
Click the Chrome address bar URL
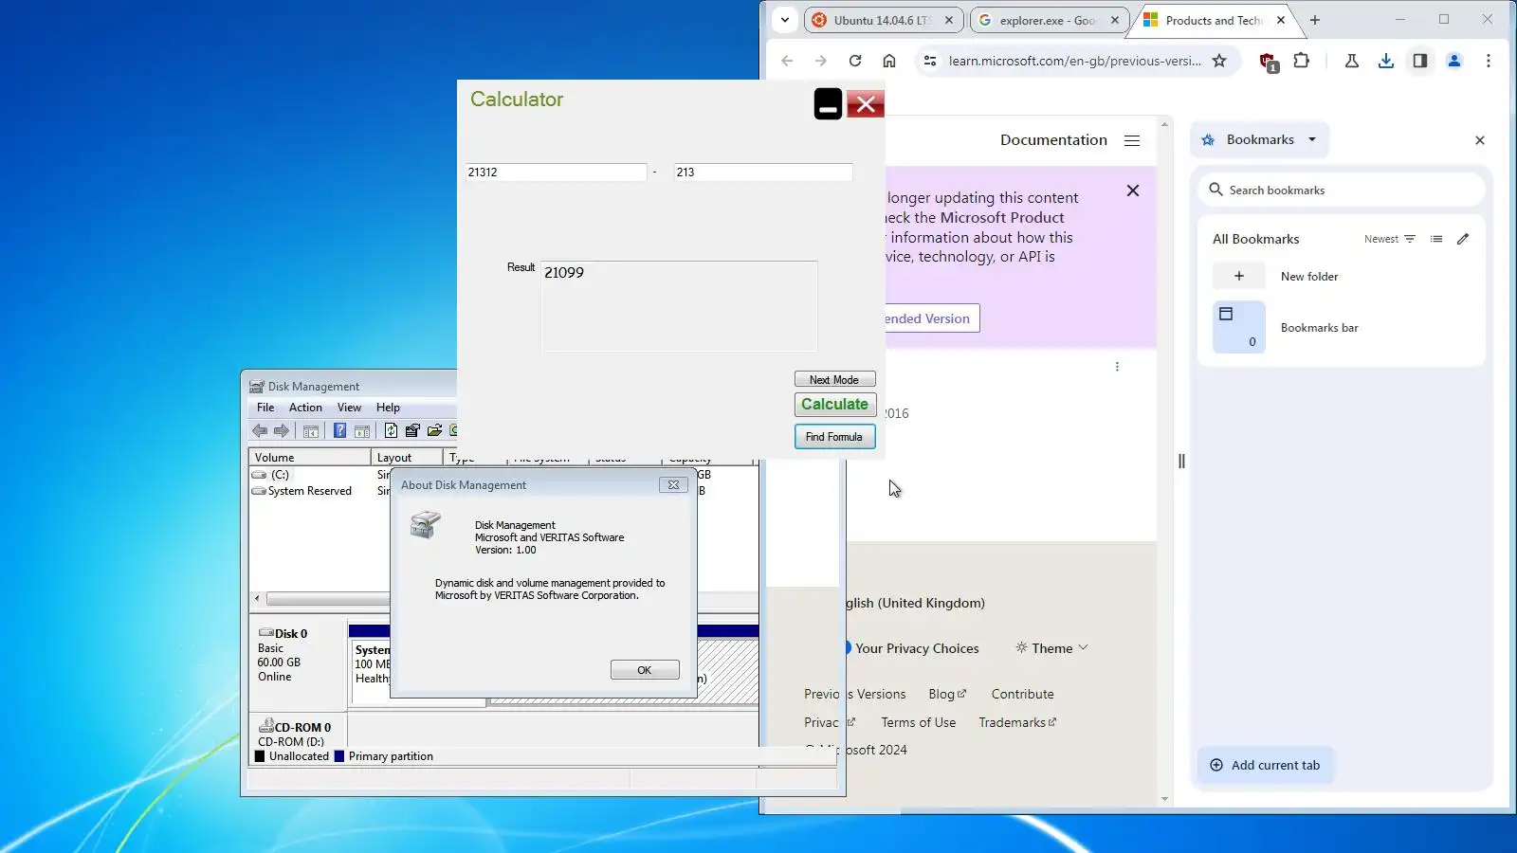1075,61
